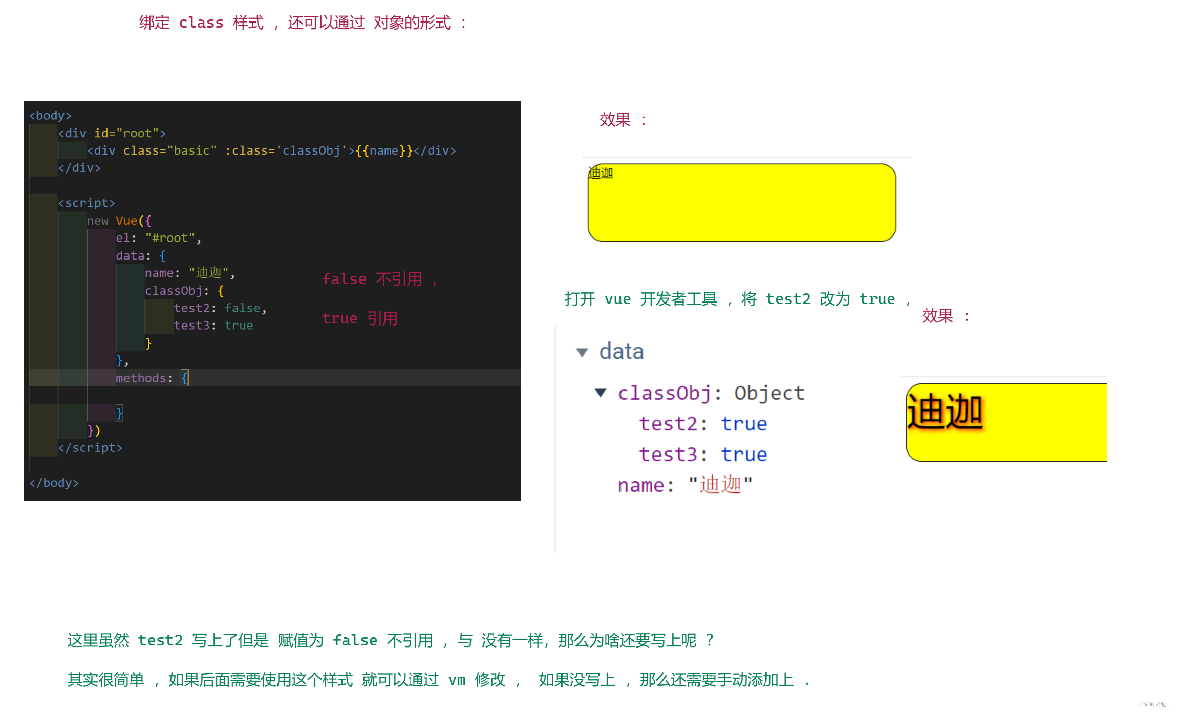Click the first '效果 :' label
Screen dimensions: 1177x712
(623, 120)
